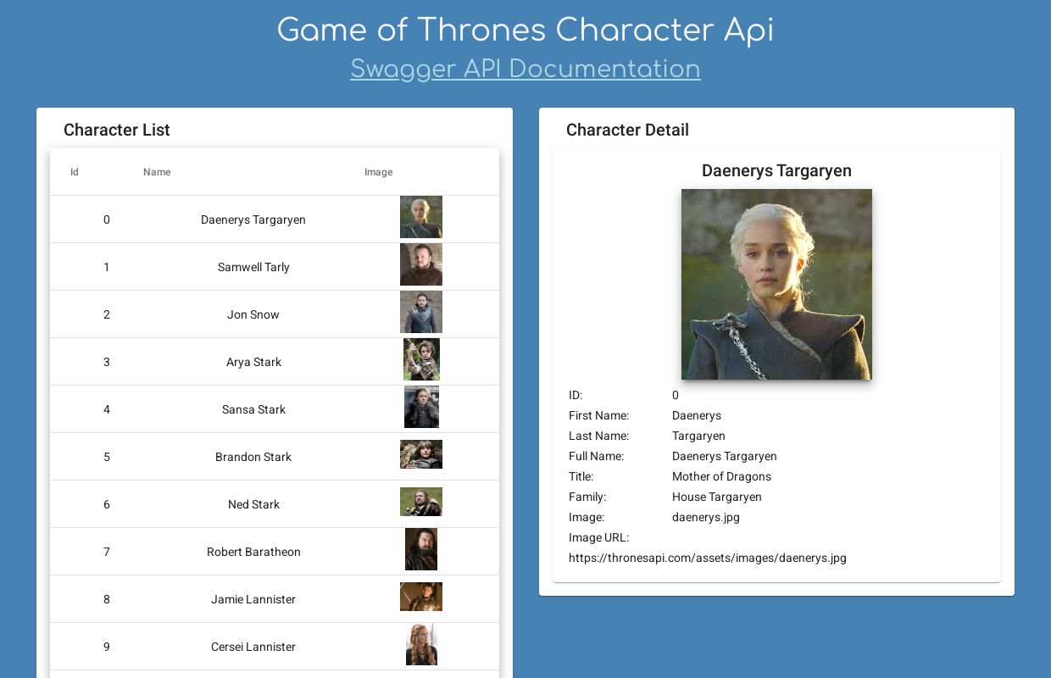Screen dimensions: 1051x678
Task: Click the Id column header
Action: [x=75, y=172]
